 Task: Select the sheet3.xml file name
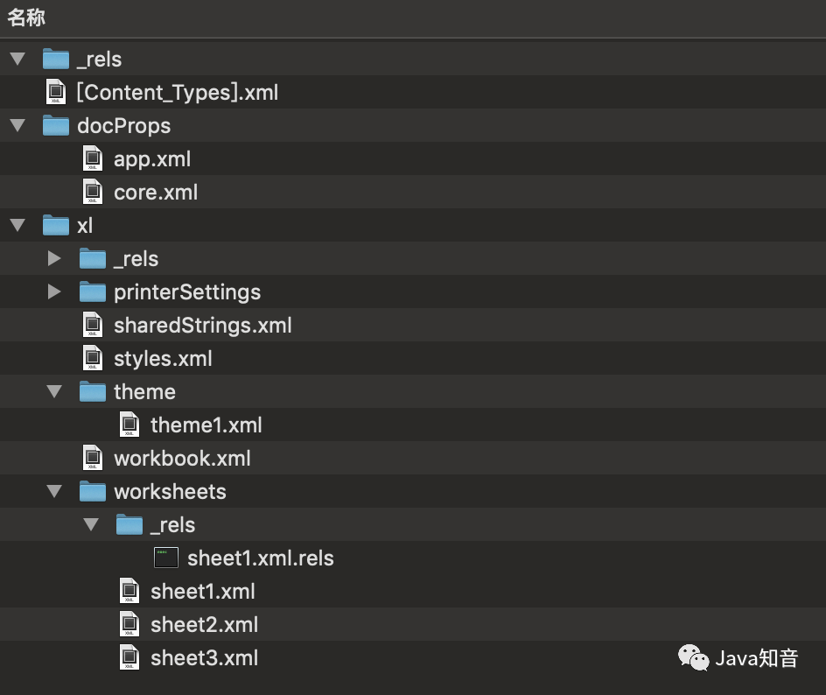(204, 658)
